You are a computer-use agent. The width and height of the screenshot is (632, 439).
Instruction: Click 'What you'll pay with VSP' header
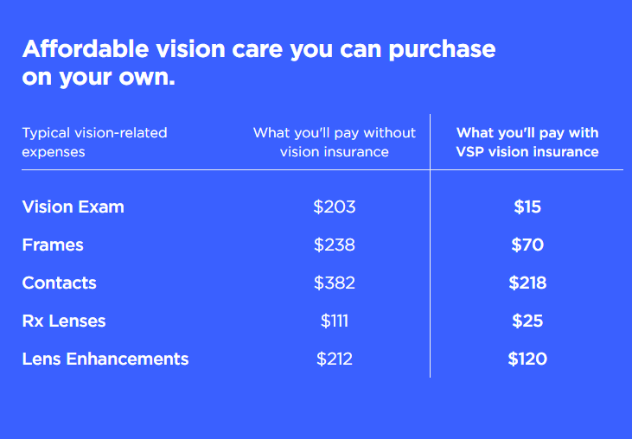coord(527,143)
